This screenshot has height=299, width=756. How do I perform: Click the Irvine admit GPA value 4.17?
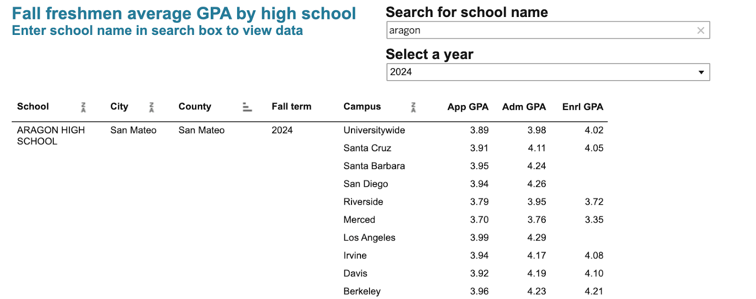pos(536,256)
